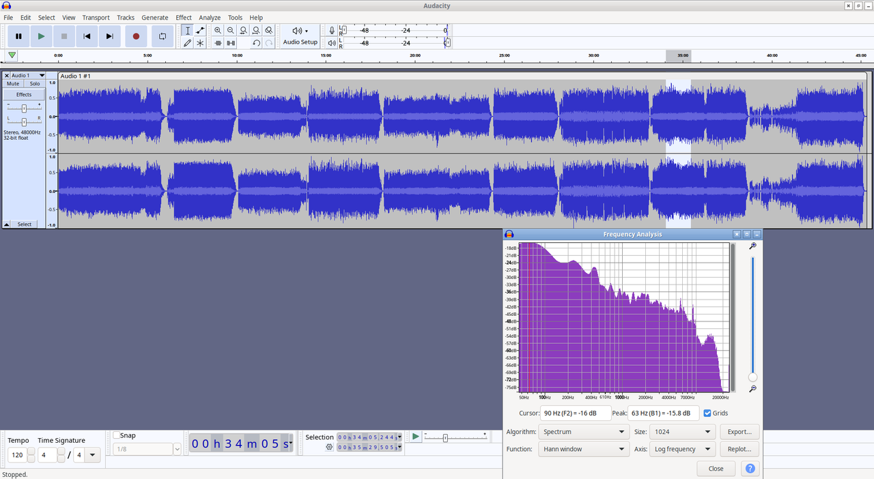Click the Zoom Out magnifier icon
The width and height of the screenshot is (874, 479).
click(231, 31)
